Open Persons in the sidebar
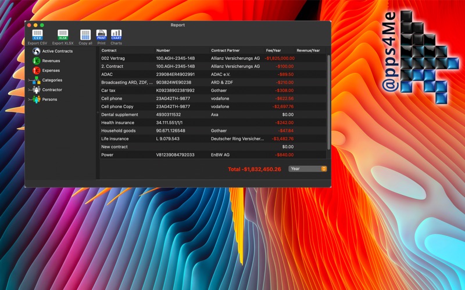Viewport: 465px width, 290px height. [49, 99]
